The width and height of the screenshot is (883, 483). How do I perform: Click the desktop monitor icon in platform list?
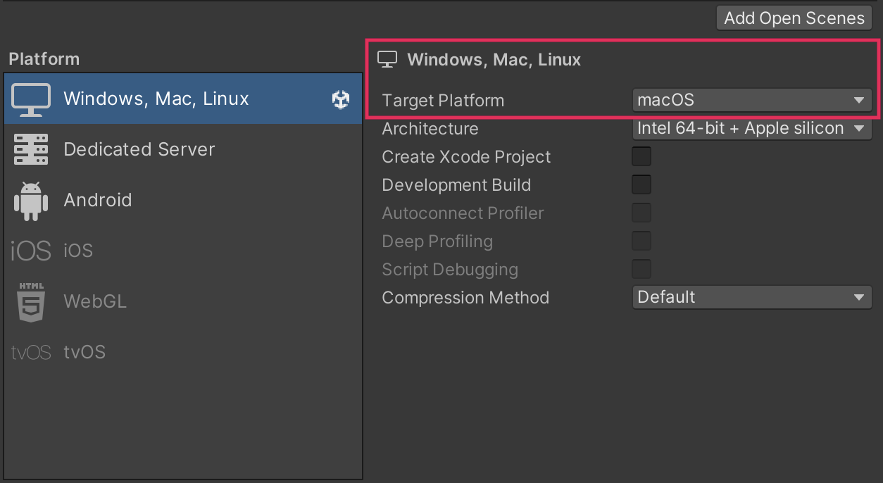[31, 99]
